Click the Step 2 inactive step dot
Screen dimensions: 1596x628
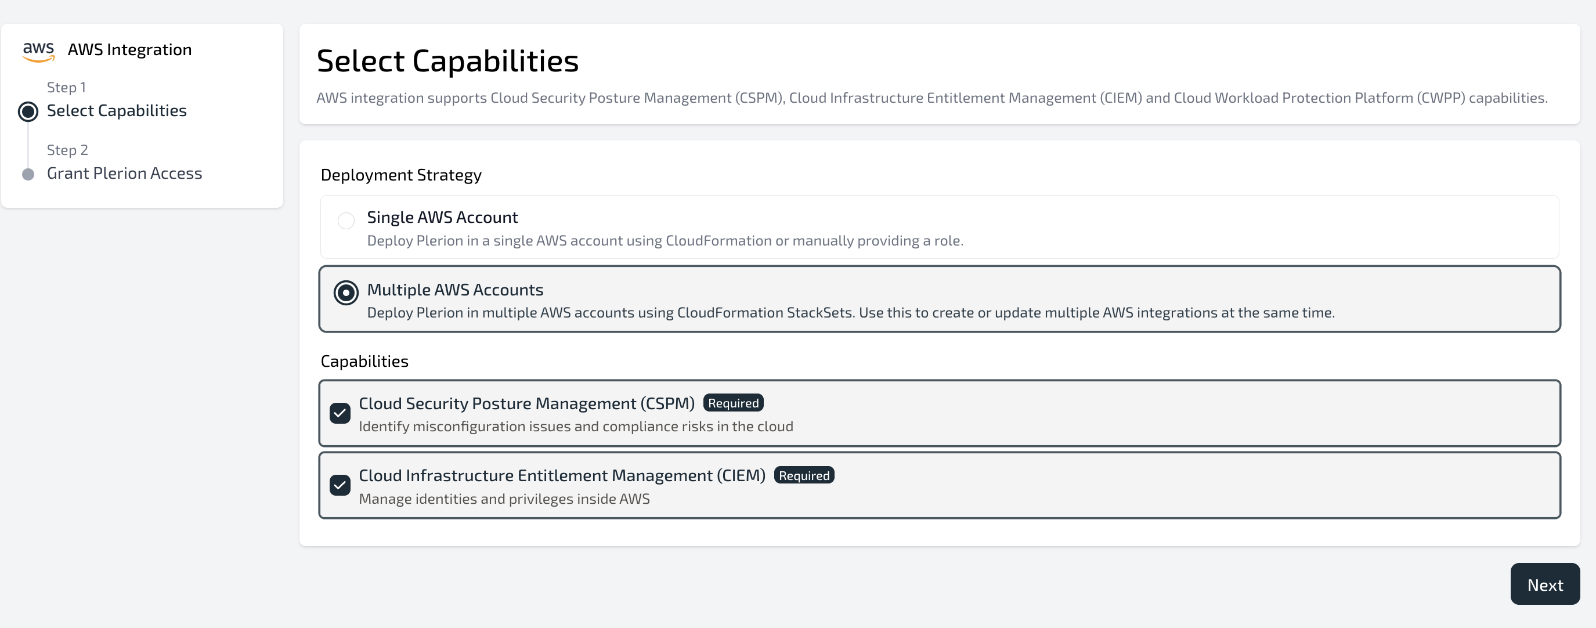pyautogui.click(x=28, y=174)
